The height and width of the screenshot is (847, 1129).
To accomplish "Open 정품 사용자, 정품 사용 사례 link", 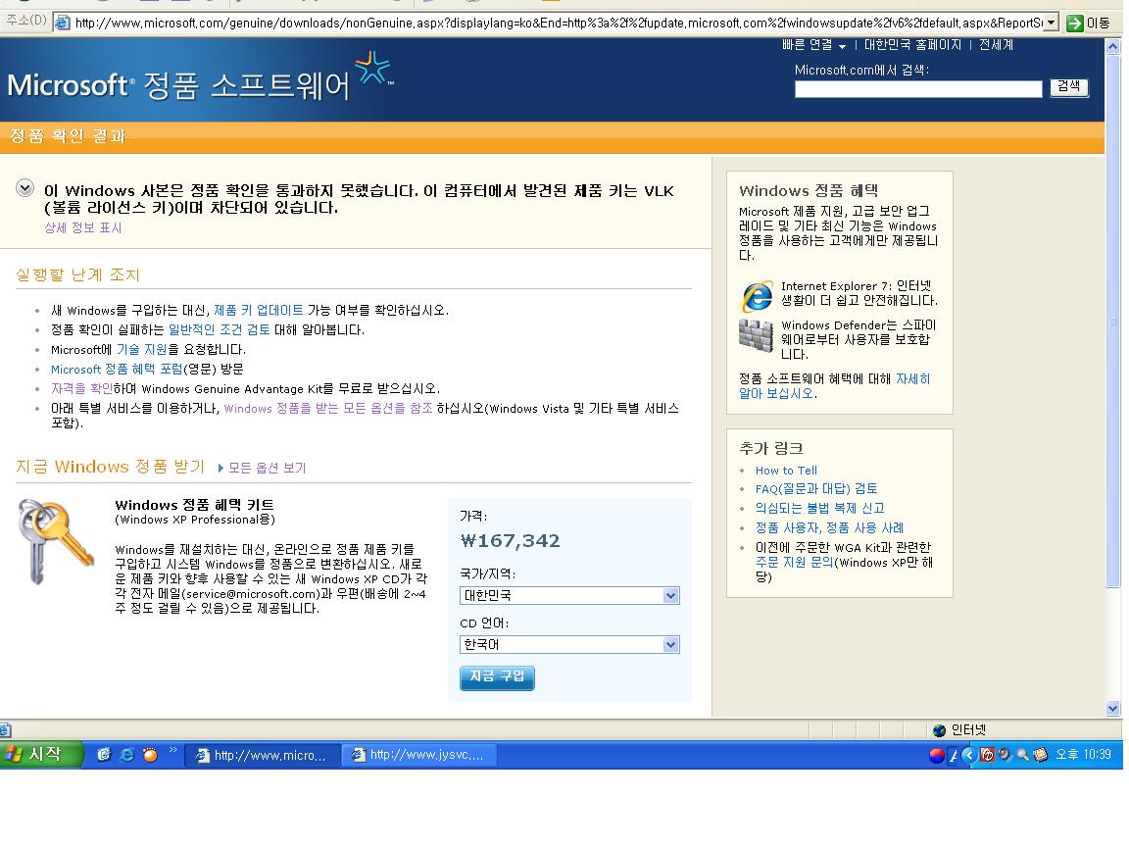I will 829,528.
